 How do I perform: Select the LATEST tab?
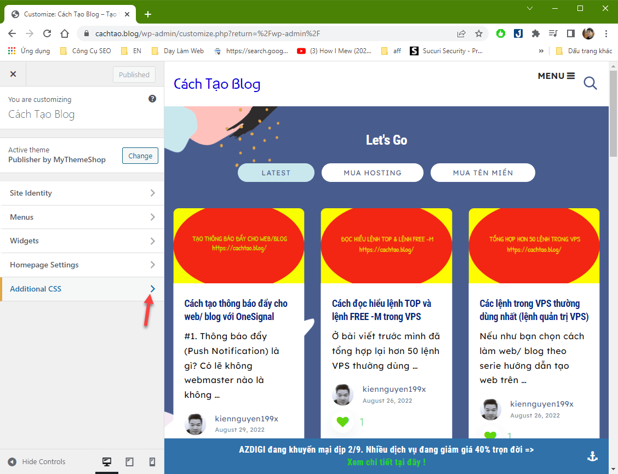click(x=276, y=173)
